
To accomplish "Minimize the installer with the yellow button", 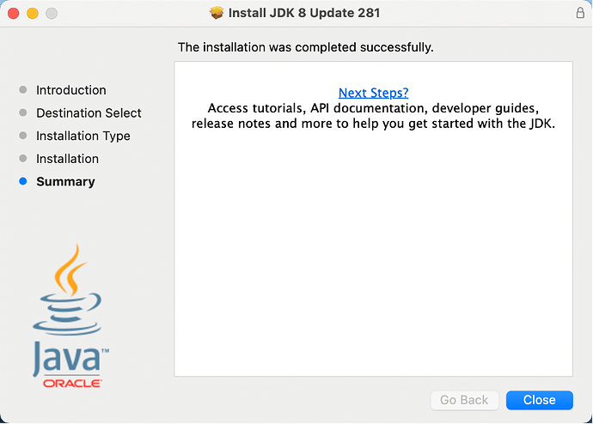I will (33, 14).
